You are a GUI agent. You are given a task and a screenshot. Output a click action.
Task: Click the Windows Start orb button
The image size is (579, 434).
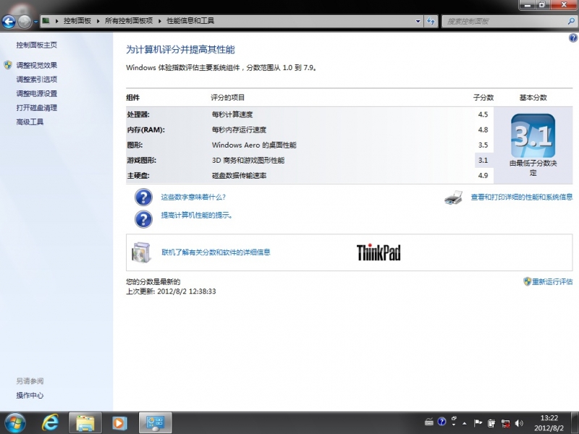[x=14, y=422]
